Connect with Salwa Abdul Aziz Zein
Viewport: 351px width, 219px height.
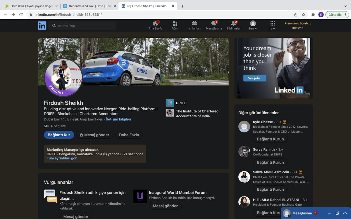point(270,189)
